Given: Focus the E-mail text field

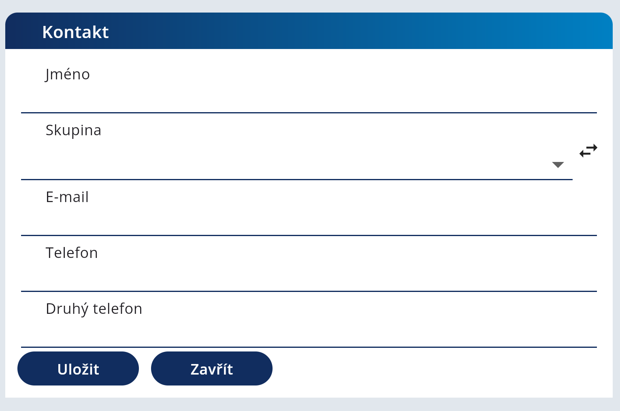Looking at the screenshot, I should coord(308,220).
